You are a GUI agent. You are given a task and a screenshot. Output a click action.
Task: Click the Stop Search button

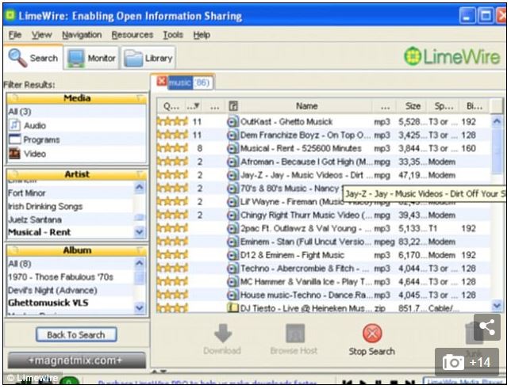372,339
